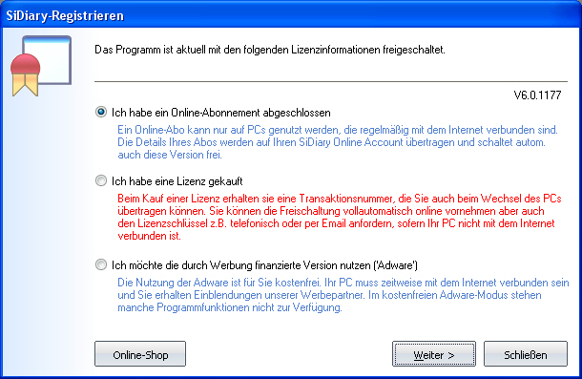Click the yellow ribbon on the license icon
The width and height of the screenshot is (582, 379).
[x=25, y=85]
